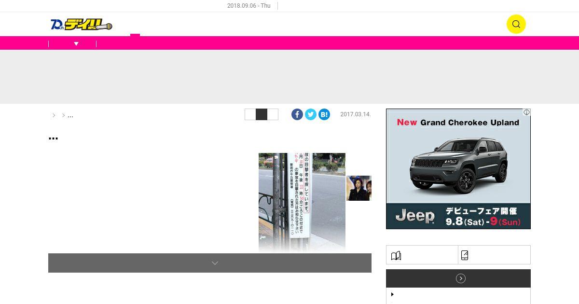Screen dimensions: 579x304
Task: Click the open book icon button
Action: [x=422, y=255]
